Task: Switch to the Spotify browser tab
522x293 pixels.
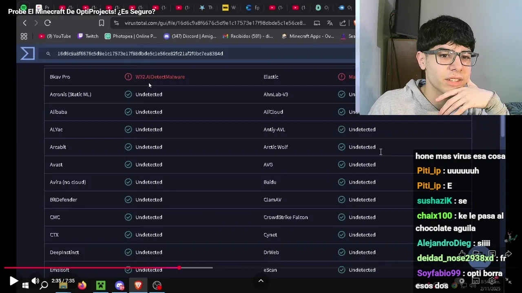Action: tap(24, 8)
